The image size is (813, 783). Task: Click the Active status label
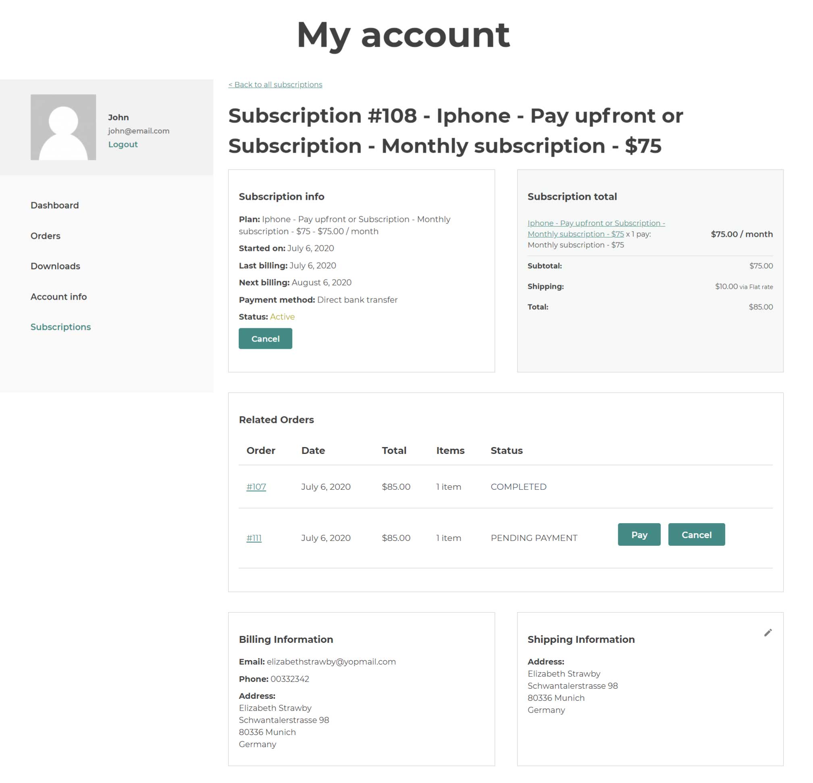coord(282,317)
